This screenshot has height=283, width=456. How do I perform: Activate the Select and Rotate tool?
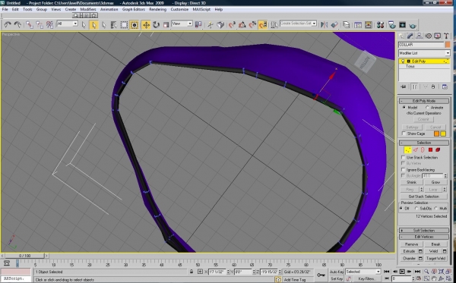[x=156, y=25]
